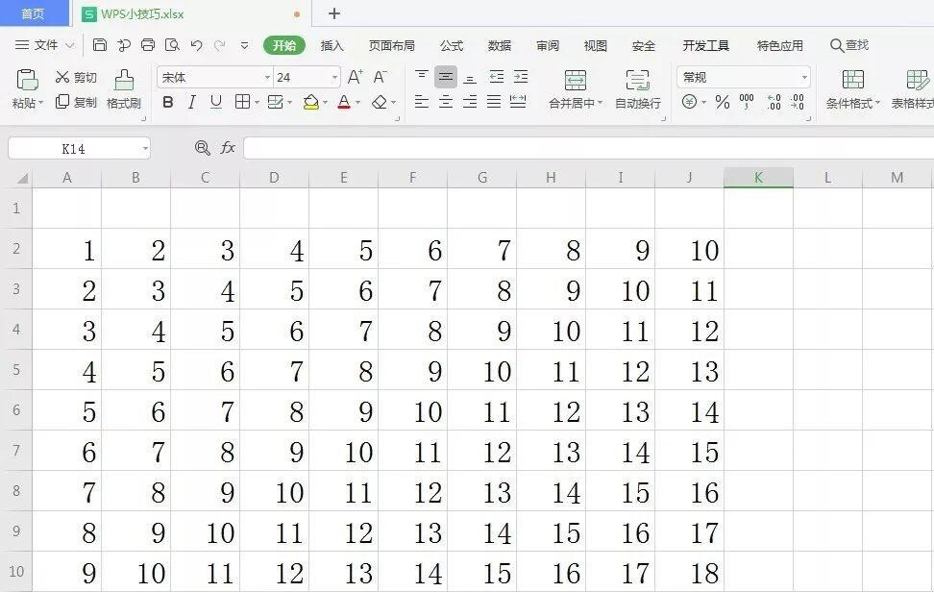Cut selection with 剪切 scissors
The image size is (934, 592).
[76, 78]
